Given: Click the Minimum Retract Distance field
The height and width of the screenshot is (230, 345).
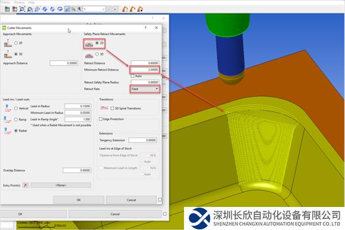Looking at the screenshot, I should [x=145, y=70].
